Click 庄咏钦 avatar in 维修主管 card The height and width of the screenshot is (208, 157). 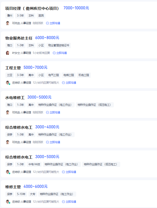8,202
